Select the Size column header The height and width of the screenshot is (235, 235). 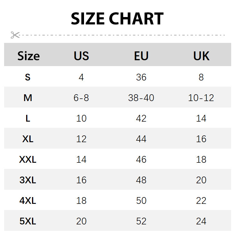[28, 56]
